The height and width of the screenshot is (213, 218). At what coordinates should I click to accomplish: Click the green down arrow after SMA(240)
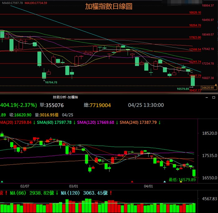[x=159, y=122]
